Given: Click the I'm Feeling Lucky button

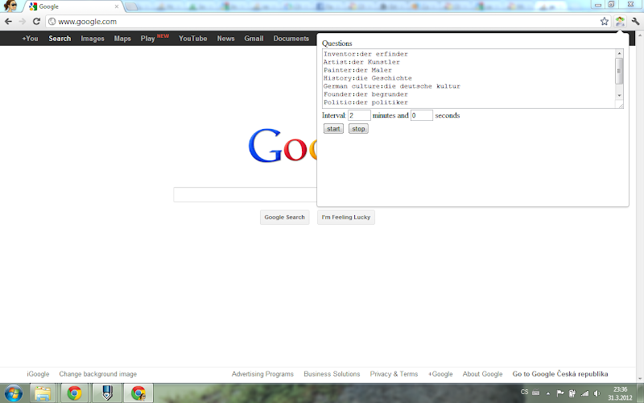Looking at the screenshot, I should point(346,217).
